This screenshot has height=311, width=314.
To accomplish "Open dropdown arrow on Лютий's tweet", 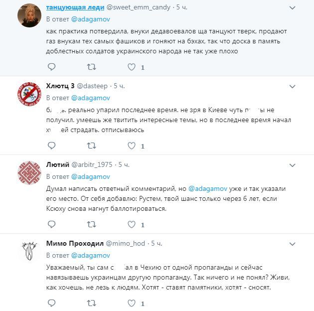I will click(304, 164).
